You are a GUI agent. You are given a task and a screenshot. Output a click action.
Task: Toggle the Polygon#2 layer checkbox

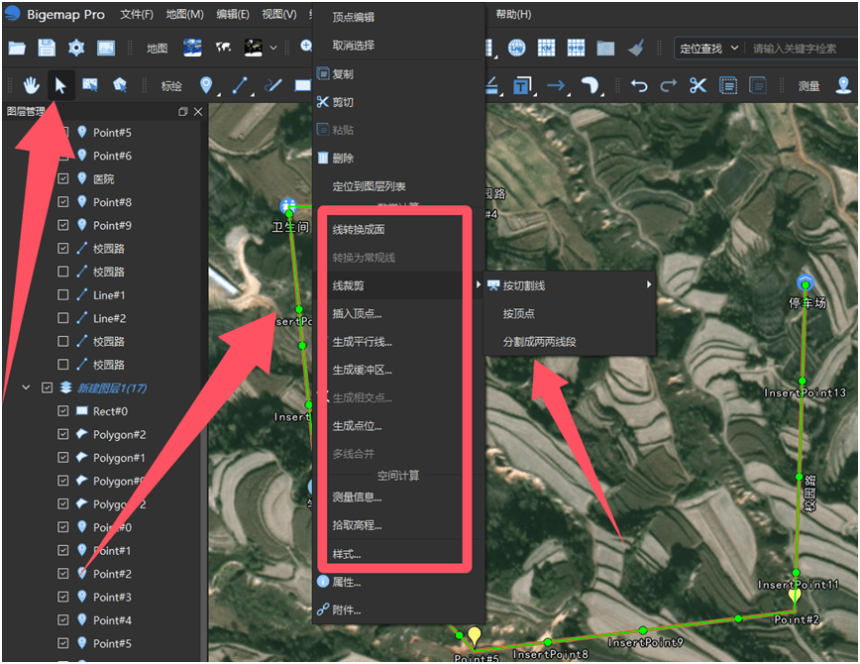pos(63,434)
